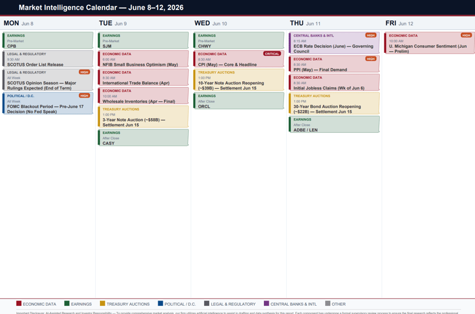Click purple Central Banks & Intl swatch
The image size is (475, 314).
click(x=266, y=303)
